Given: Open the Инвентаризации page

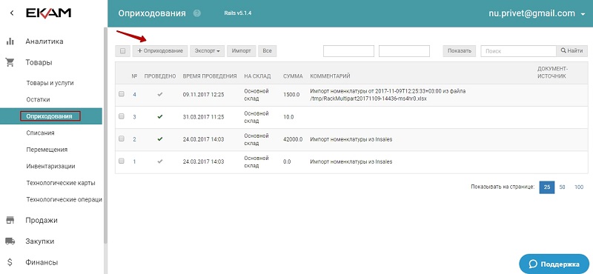Looking at the screenshot, I should coord(50,167).
